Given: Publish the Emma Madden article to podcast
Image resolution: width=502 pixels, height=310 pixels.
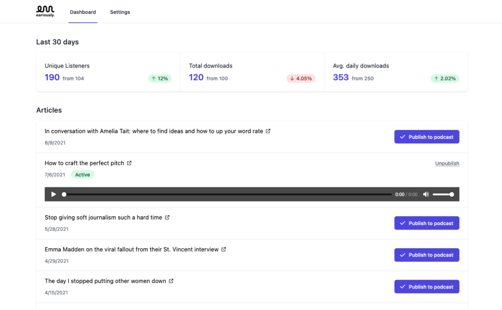Looking at the screenshot, I should (x=427, y=255).
